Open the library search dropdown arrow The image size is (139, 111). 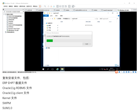[23, 12]
